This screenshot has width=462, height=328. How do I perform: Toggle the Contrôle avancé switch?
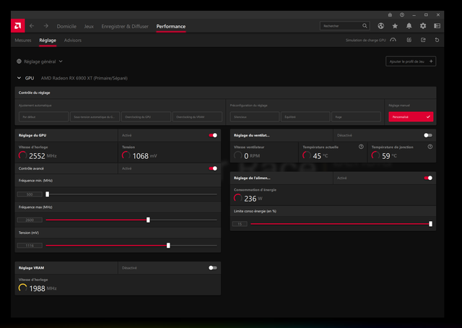[213, 168]
